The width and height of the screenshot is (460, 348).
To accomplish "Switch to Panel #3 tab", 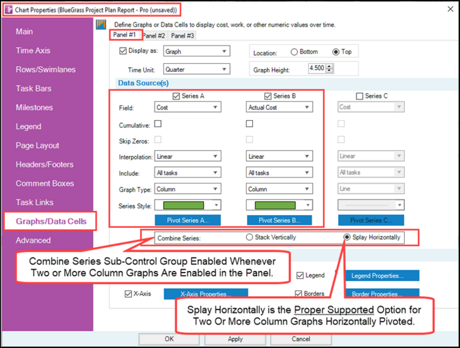I will click(x=182, y=35).
